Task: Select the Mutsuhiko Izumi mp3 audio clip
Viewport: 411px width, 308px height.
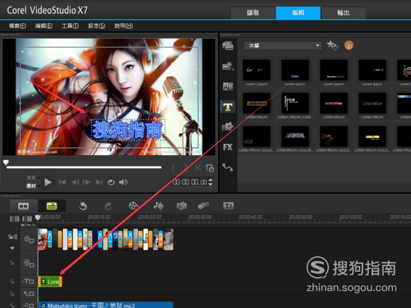Action: point(106,305)
